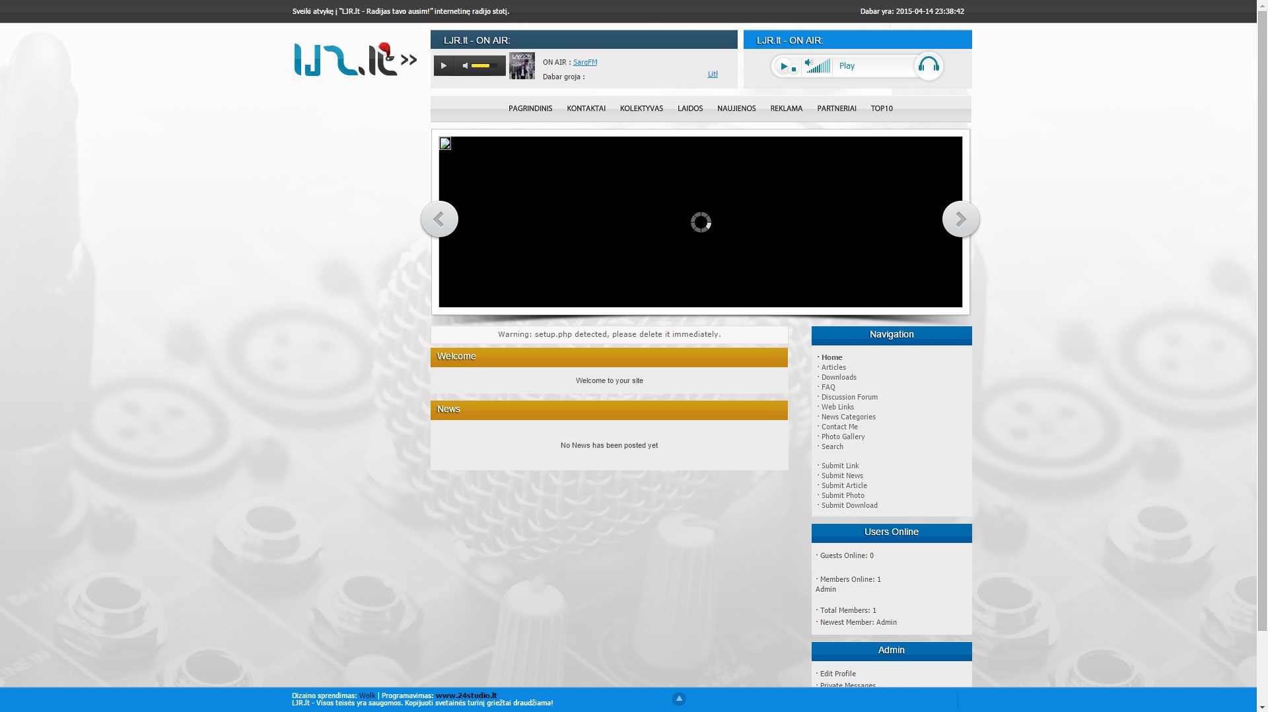The width and height of the screenshot is (1268, 712).
Task: Open Photo Gallery navigation link
Action: point(843,437)
